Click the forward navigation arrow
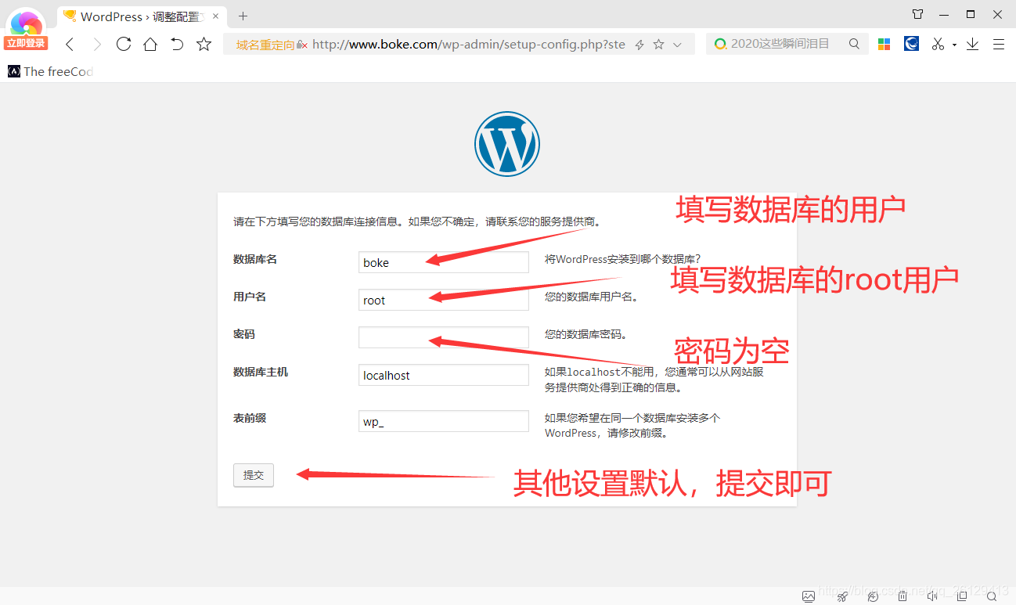 click(97, 45)
